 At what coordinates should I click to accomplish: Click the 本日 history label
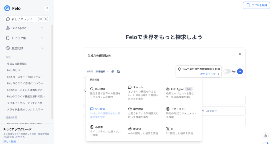[8, 57]
